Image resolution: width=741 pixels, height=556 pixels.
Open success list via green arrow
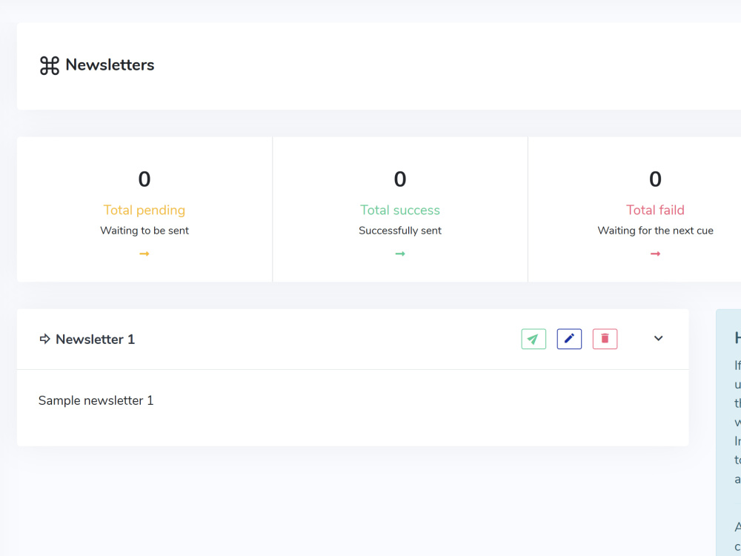click(400, 254)
